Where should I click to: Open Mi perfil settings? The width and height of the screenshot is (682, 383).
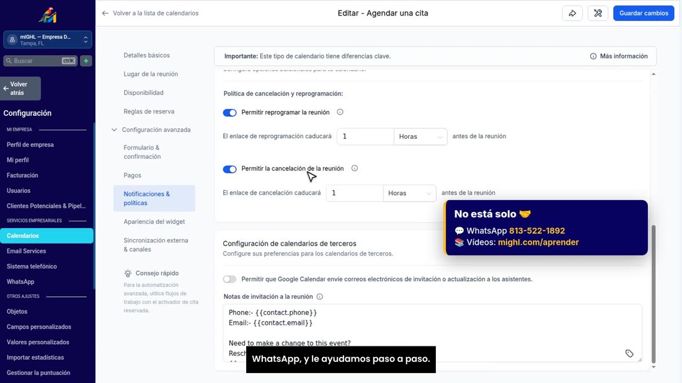17,160
